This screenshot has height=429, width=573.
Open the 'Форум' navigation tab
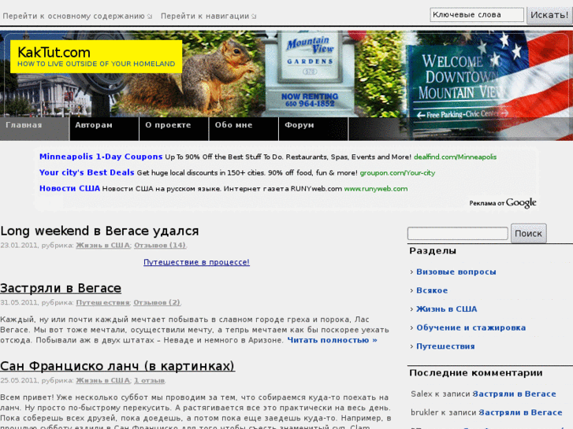point(314,128)
